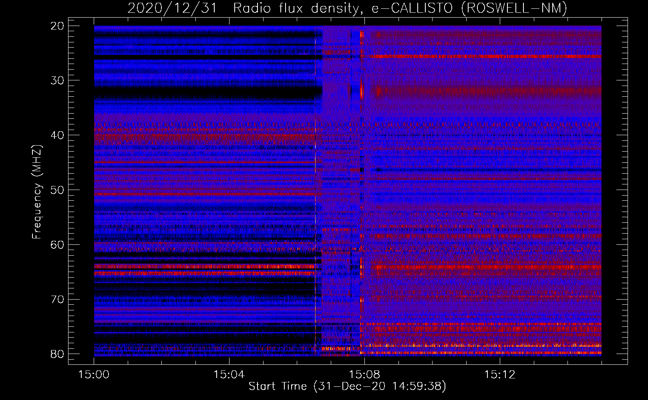Click the 50 frequency tick label
Viewport: 648px width, 400px height.
tap(58, 190)
